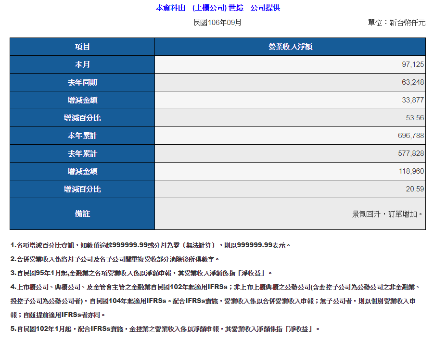Click the 去年累計 row label
Viewport: 434px width, 341px height.
(x=82, y=153)
